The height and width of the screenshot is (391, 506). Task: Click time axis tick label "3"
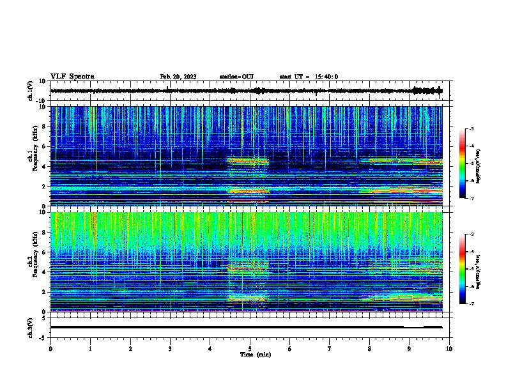(170, 349)
